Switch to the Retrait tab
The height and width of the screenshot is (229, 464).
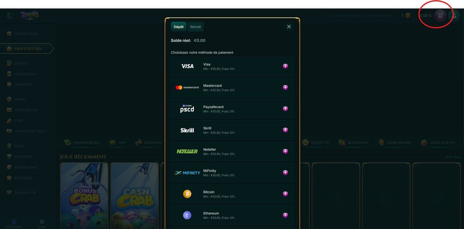(x=196, y=27)
